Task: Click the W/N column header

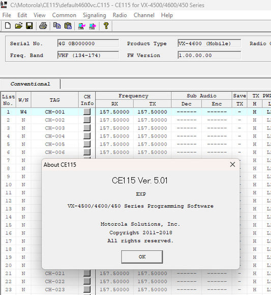Action: (x=23, y=100)
